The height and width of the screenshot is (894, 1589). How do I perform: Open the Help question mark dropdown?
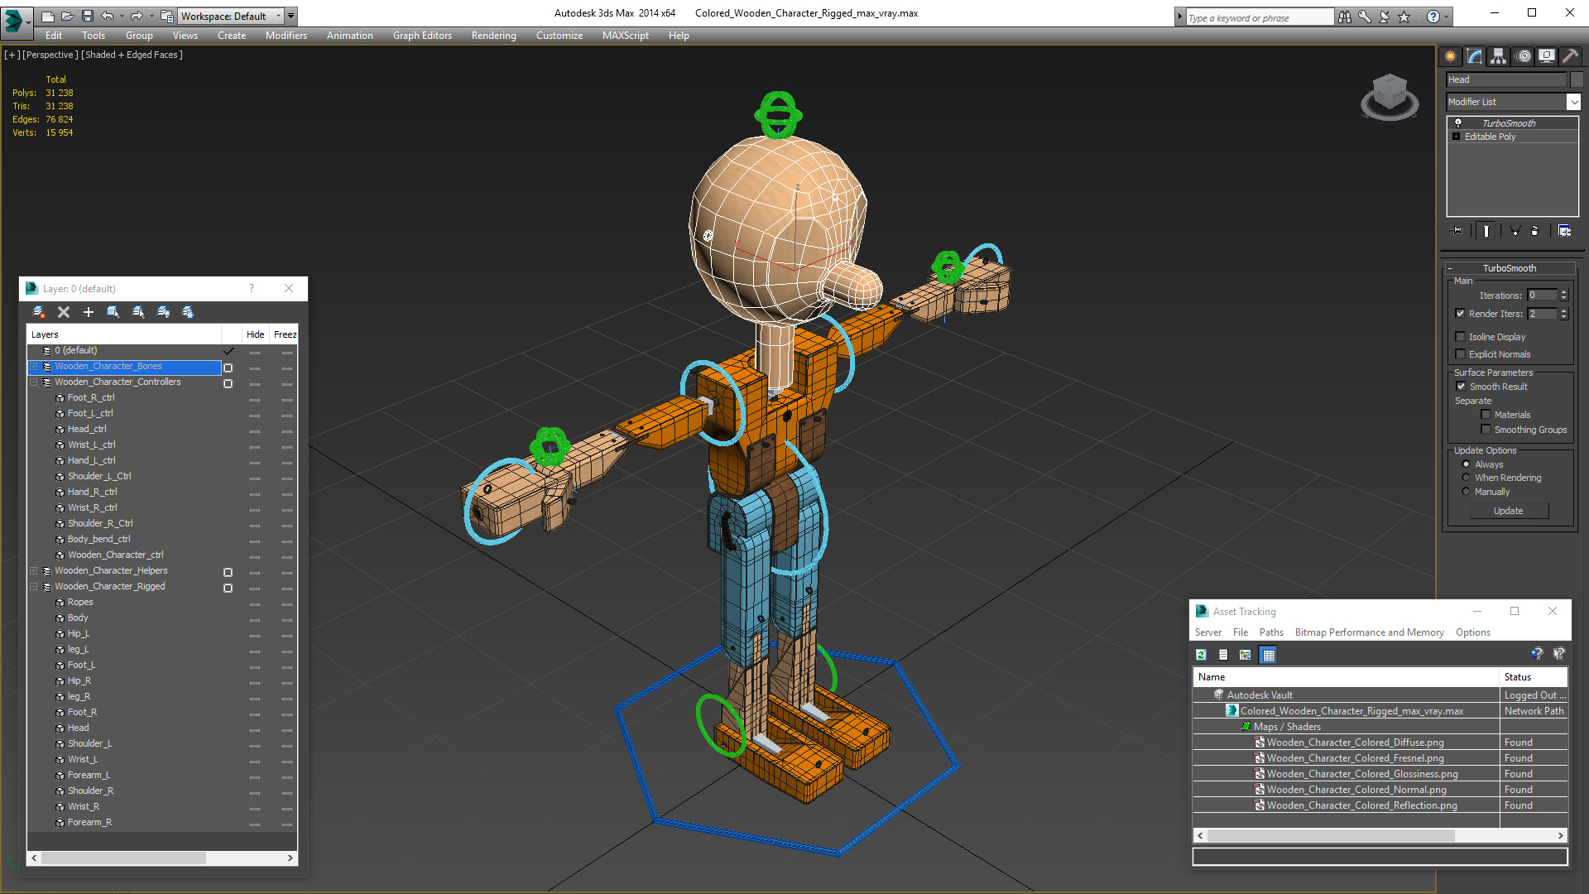tap(1447, 17)
